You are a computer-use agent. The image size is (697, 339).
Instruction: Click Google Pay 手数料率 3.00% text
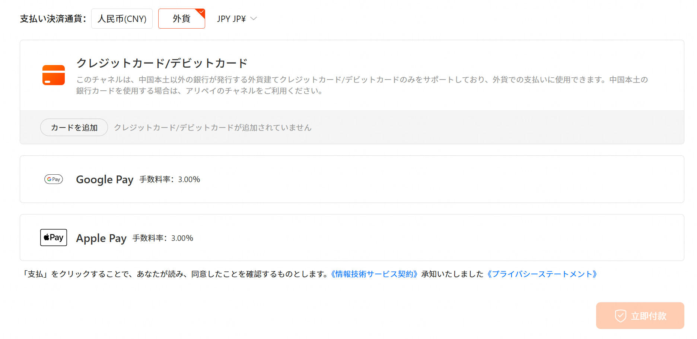tap(169, 180)
